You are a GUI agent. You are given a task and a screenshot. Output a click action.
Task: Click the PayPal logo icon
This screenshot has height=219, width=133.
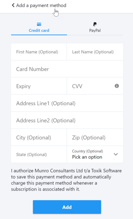click(x=95, y=24)
